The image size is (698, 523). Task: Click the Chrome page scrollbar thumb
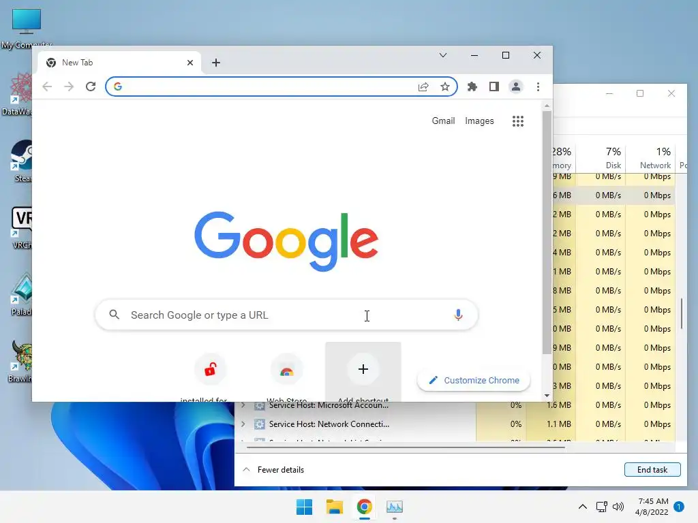(547, 232)
